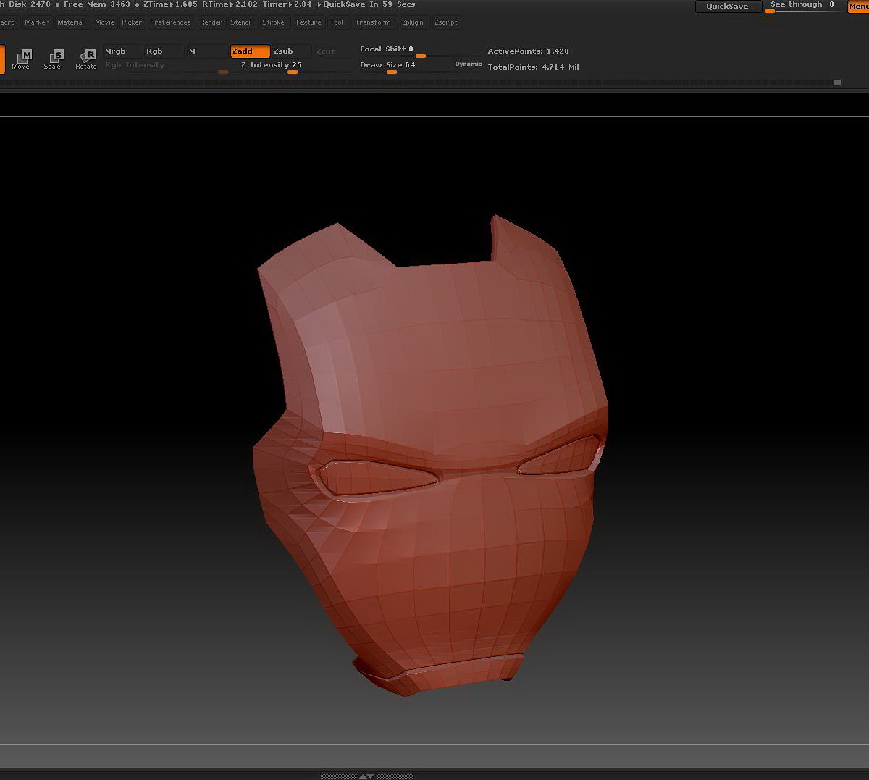This screenshot has height=780, width=869.
Task: Toggle the orange Menus button
Action: (858, 7)
